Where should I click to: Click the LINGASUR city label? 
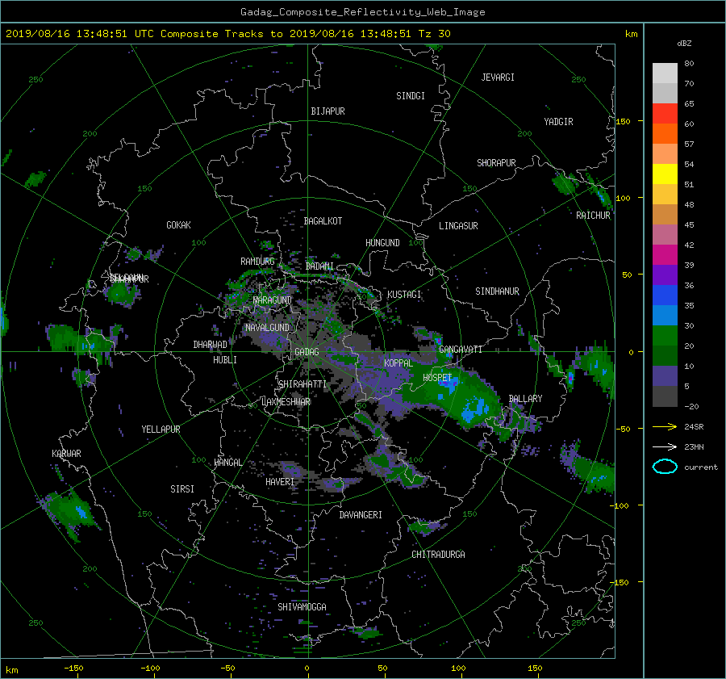tap(458, 226)
